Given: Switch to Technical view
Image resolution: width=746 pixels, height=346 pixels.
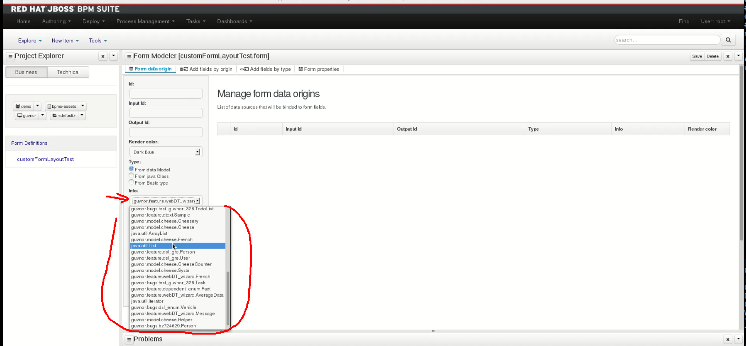Looking at the screenshot, I should (68, 72).
